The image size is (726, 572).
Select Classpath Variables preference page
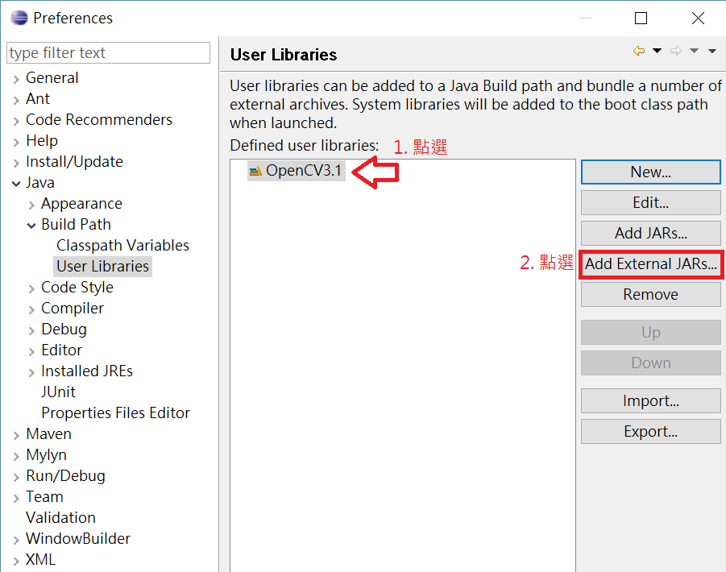click(x=122, y=245)
